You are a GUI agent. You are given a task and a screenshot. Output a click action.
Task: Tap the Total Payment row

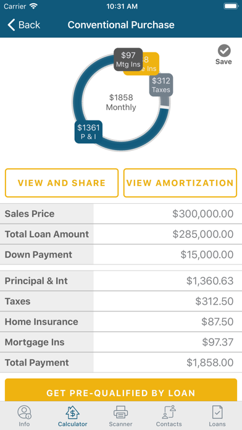pos(121,363)
